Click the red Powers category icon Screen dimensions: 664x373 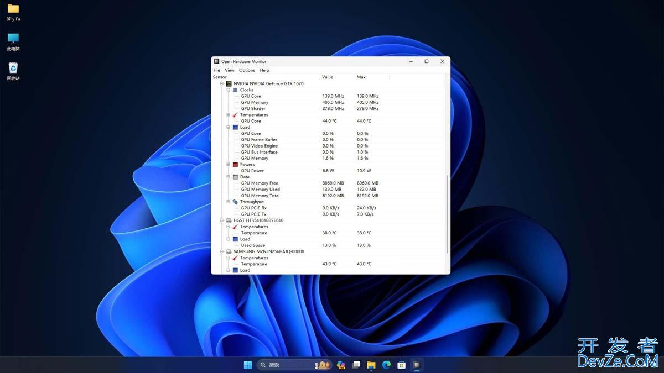[235, 164]
